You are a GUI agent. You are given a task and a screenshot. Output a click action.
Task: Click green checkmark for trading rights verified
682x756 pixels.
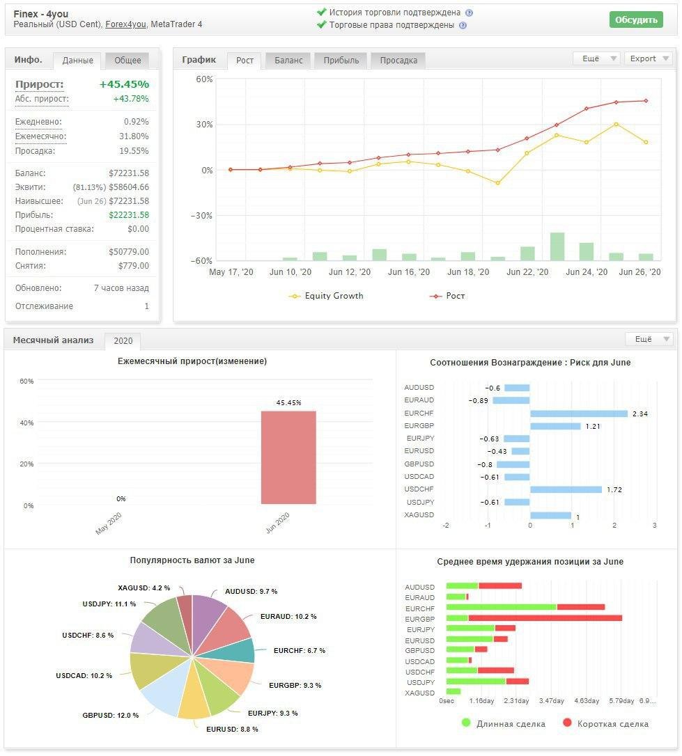[322, 24]
